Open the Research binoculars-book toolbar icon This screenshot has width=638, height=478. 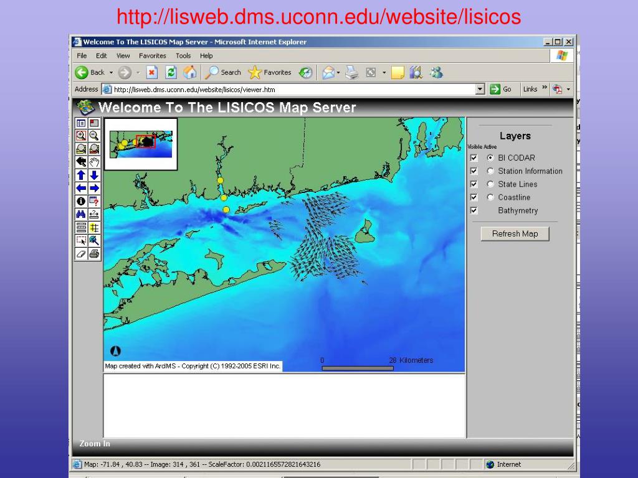(416, 73)
